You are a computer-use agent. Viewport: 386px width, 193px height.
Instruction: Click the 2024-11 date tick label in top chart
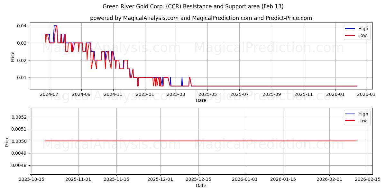click(113, 95)
